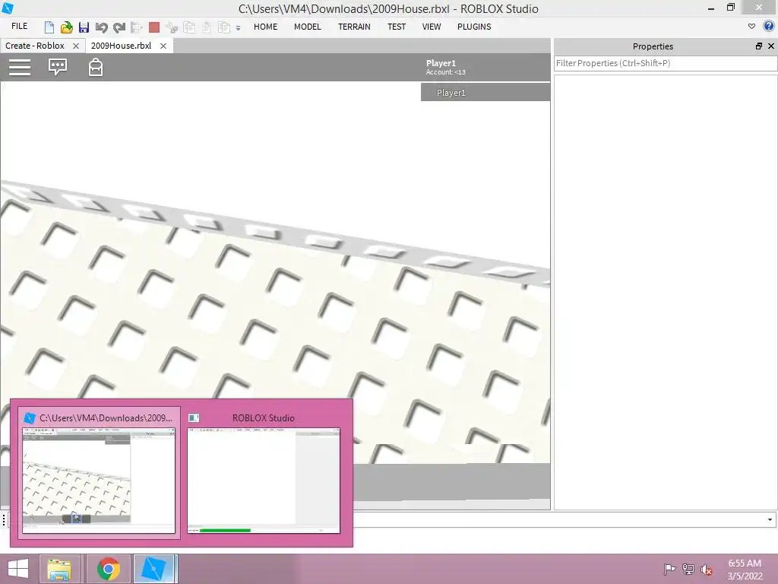The width and height of the screenshot is (778, 584).
Task: Close the Properties panel
Action: pos(771,46)
